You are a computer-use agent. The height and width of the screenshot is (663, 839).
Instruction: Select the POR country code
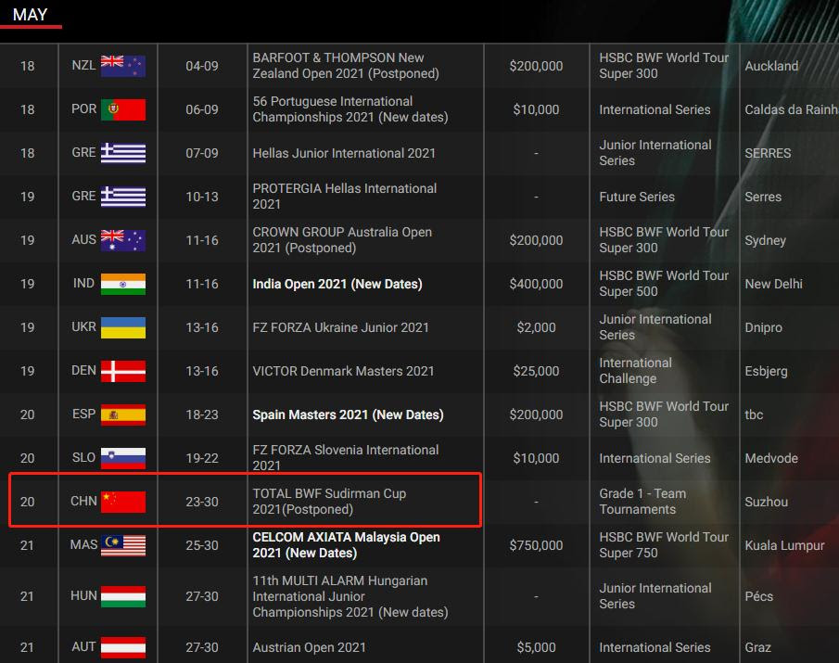[84, 108]
